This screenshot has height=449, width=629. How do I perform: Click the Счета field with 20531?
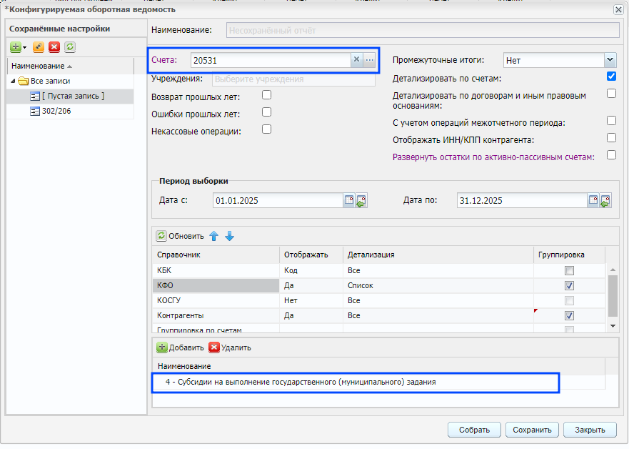[271, 60]
